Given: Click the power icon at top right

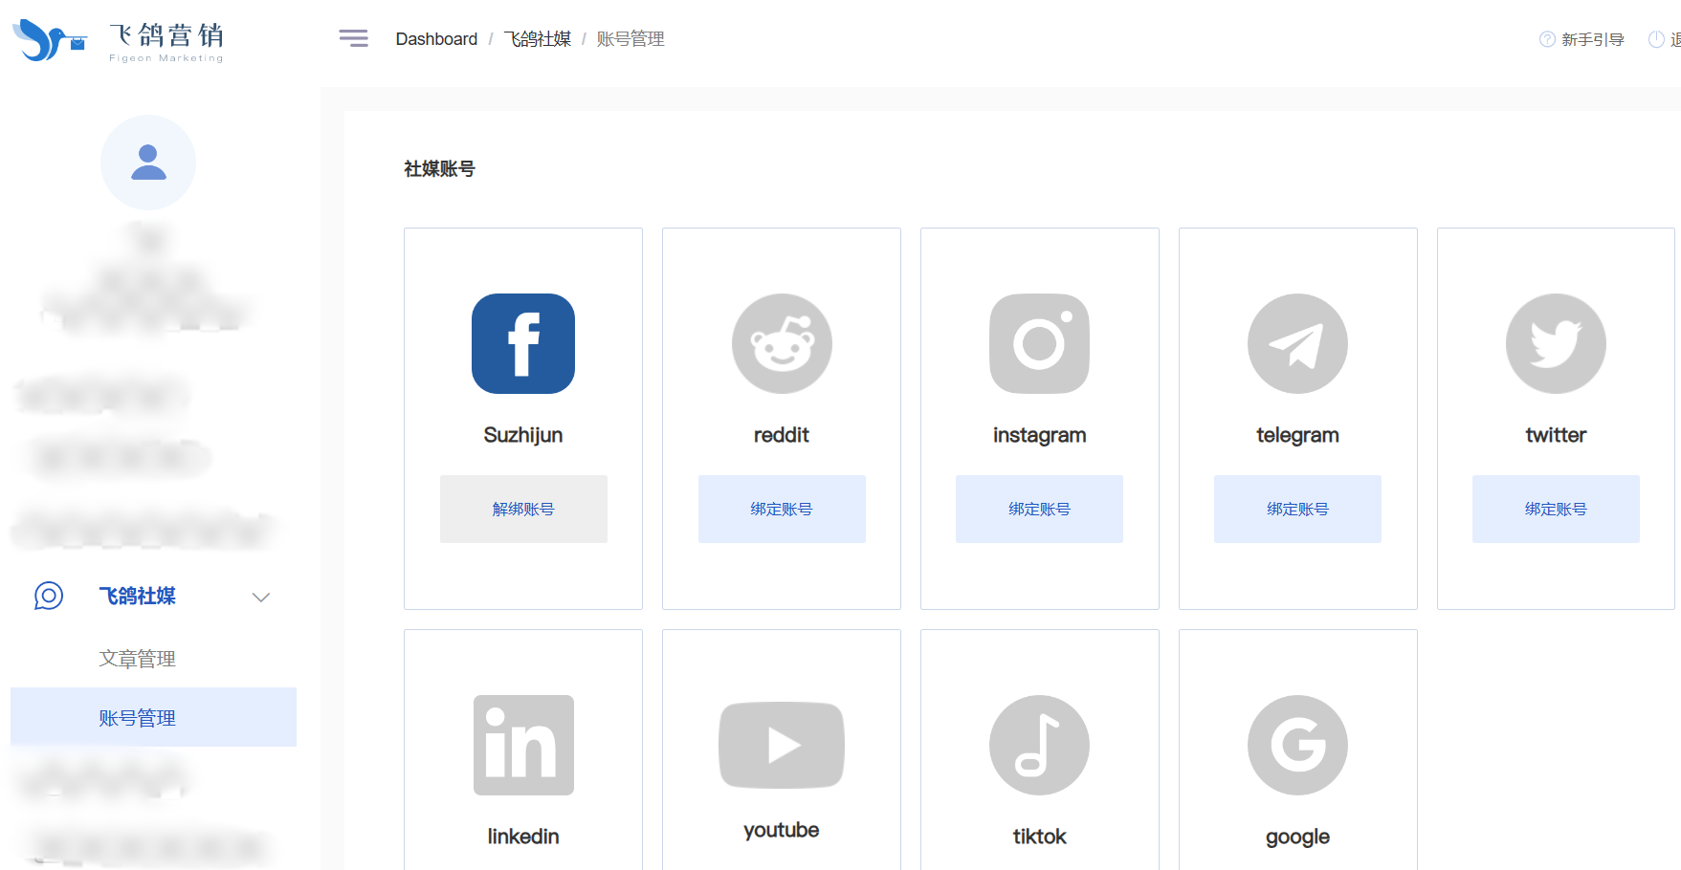Looking at the screenshot, I should click(x=1656, y=39).
